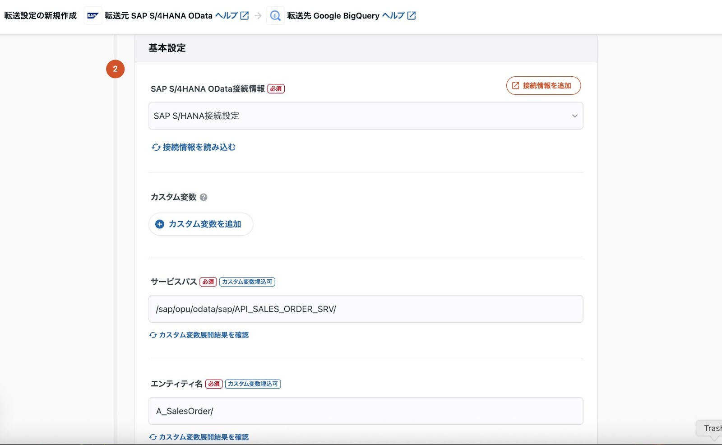Click refresh icon under エンティティ名 field
Image resolution: width=722 pixels, height=445 pixels.
[x=153, y=437]
